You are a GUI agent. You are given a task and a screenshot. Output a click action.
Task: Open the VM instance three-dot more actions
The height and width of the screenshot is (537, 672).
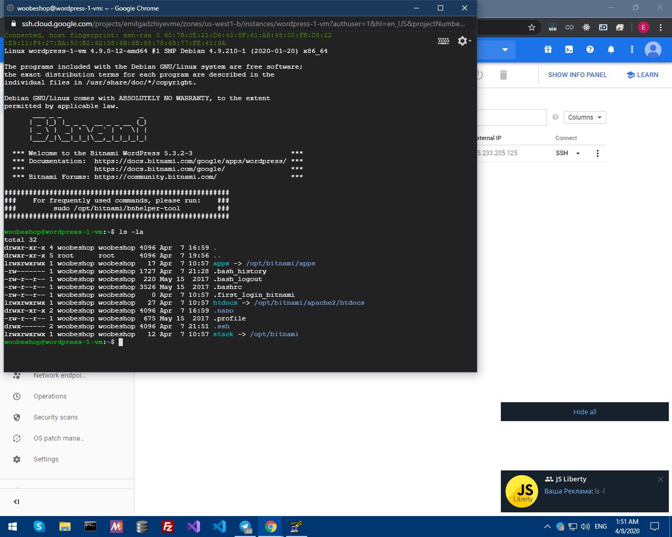tap(597, 153)
